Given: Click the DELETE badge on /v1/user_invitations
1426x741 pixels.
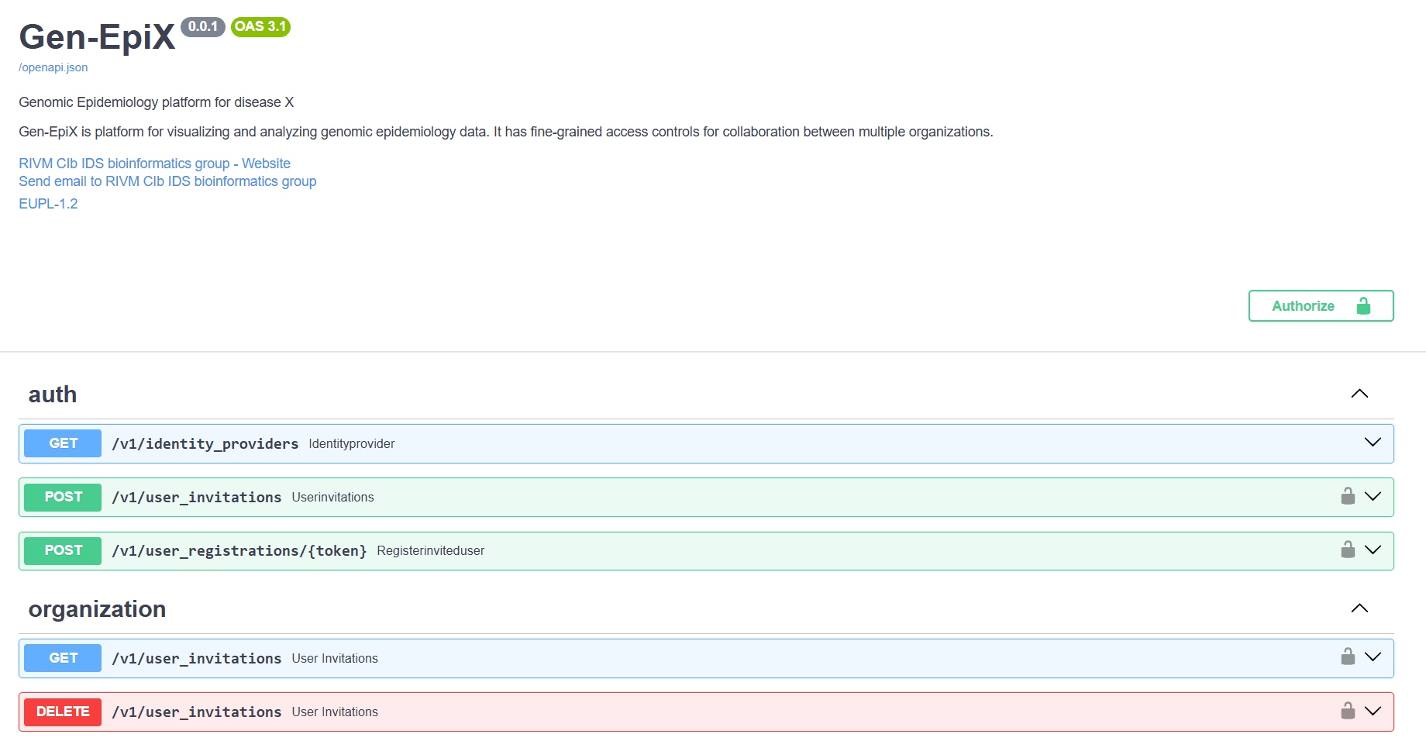Looking at the screenshot, I should (62, 712).
